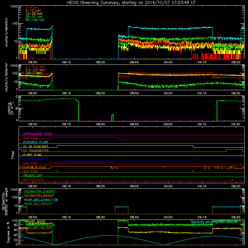The width and height of the screenshot is (248, 248).
Task: Click the REAR_DEC_CHAN/128 legend entry
Action: click(41, 200)
